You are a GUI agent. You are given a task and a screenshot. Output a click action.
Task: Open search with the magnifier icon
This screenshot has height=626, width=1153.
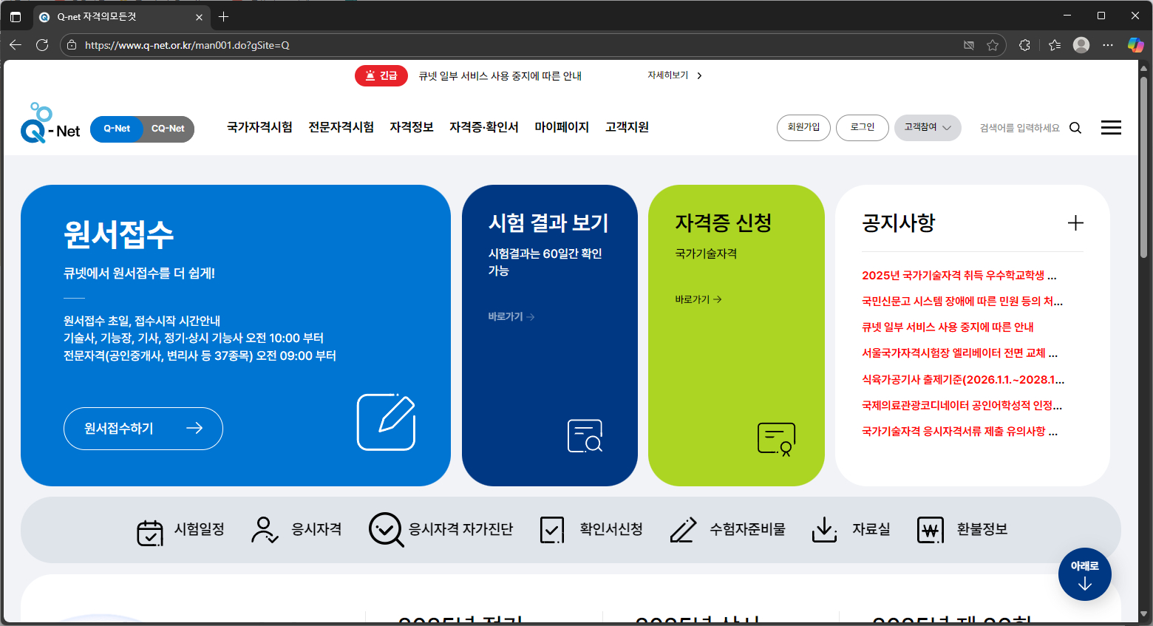[1075, 127]
